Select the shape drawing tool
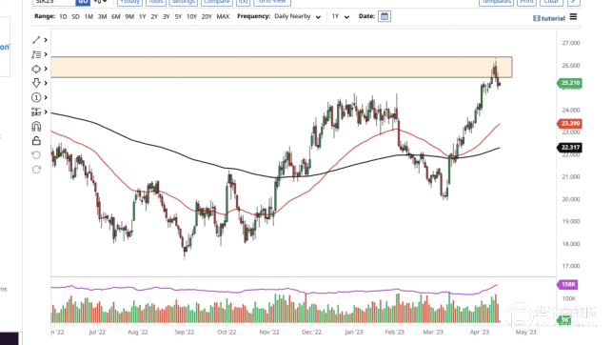 (x=36, y=69)
